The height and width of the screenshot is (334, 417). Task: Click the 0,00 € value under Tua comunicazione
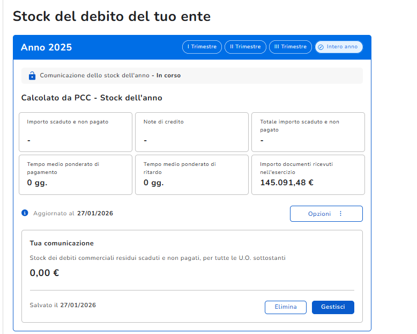tap(44, 273)
